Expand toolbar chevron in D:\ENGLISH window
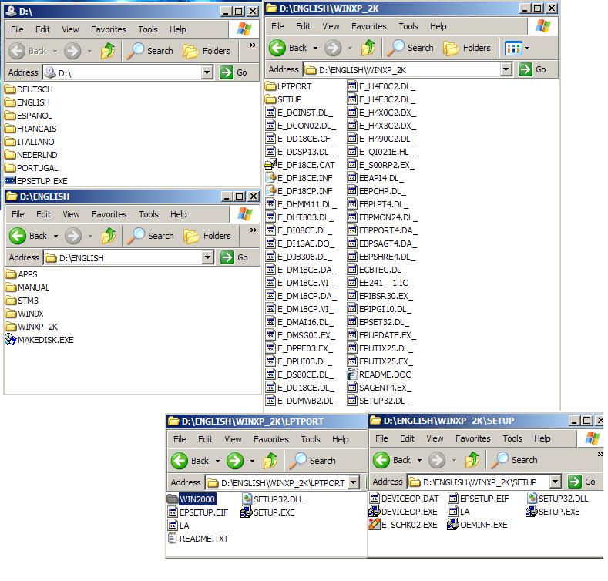 pos(254,230)
